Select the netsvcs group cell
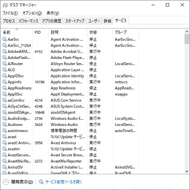The image size is (190, 190). [x=121, y=82]
